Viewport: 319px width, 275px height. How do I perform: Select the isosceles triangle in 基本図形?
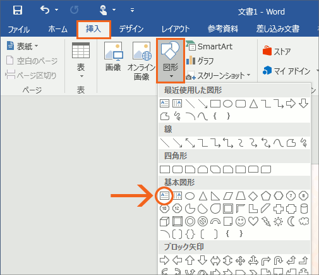click(203, 196)
